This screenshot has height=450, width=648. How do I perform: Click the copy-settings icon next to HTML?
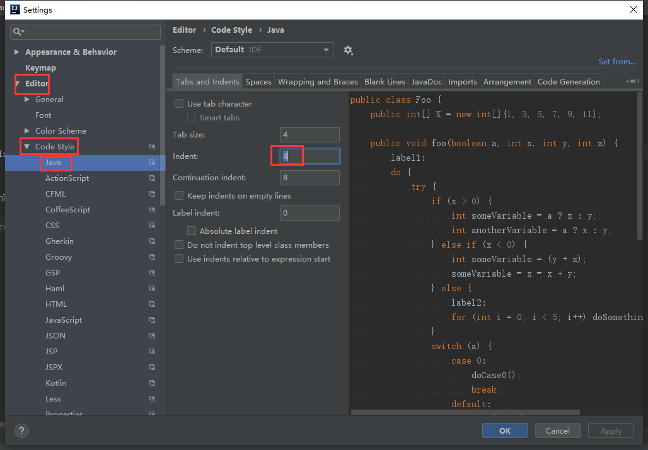152,304
